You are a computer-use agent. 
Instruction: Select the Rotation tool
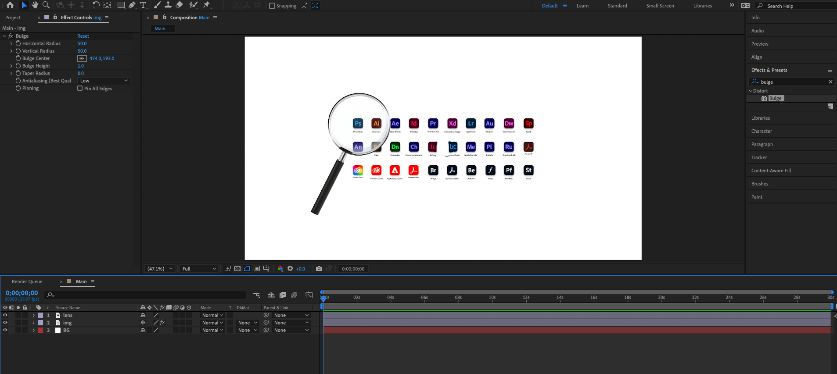(x=96, y=5)
